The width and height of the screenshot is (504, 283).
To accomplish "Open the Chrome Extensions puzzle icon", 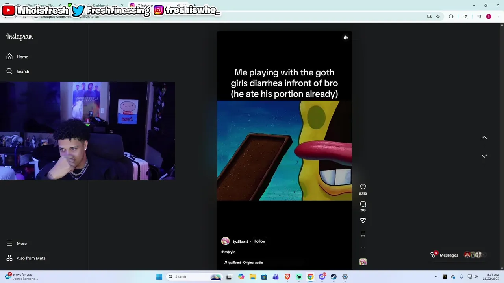I will click(451, 17).
